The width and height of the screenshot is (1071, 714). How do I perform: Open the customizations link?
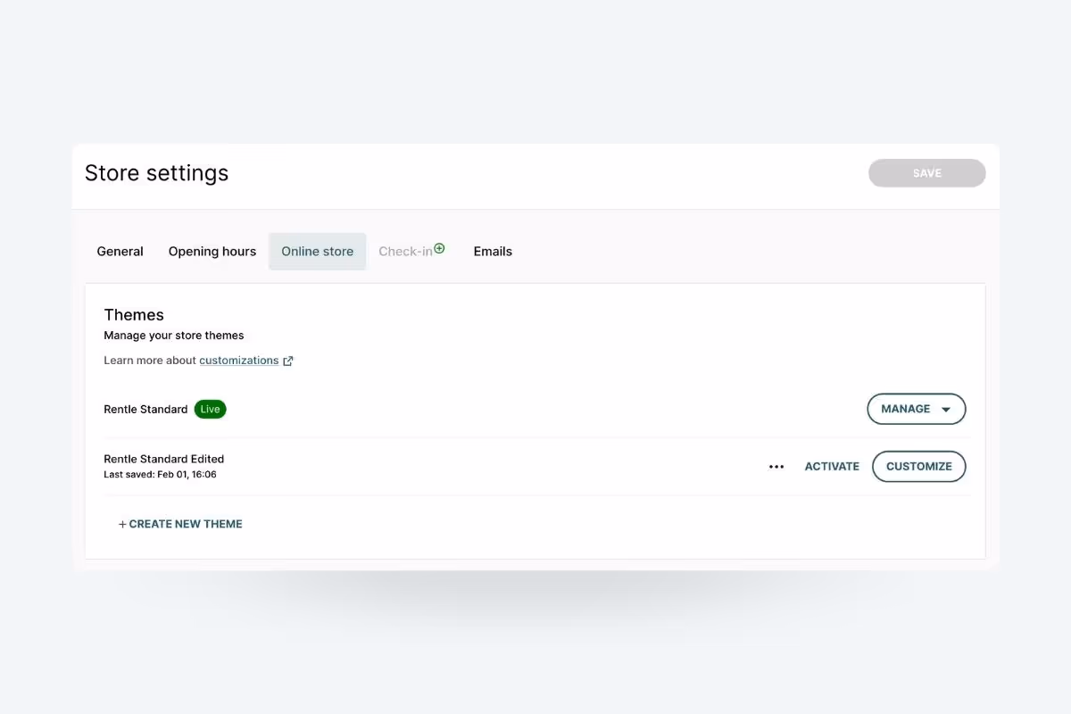click(239, 360)
